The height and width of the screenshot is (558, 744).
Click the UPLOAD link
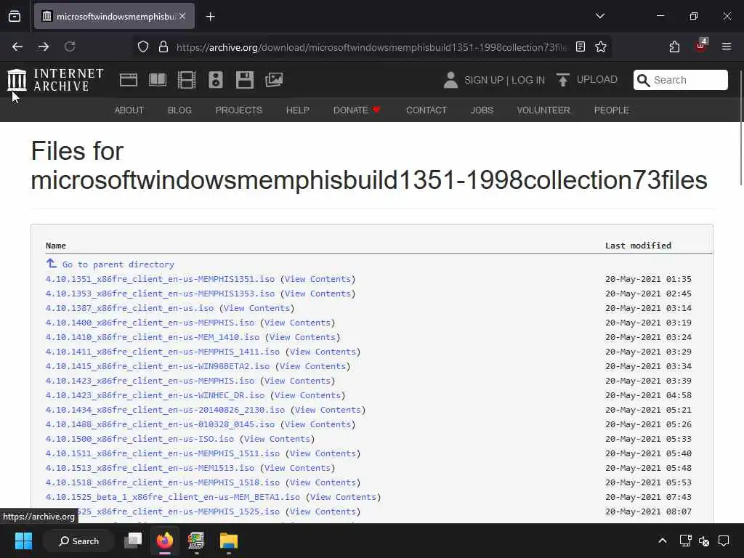pos(597,80)
